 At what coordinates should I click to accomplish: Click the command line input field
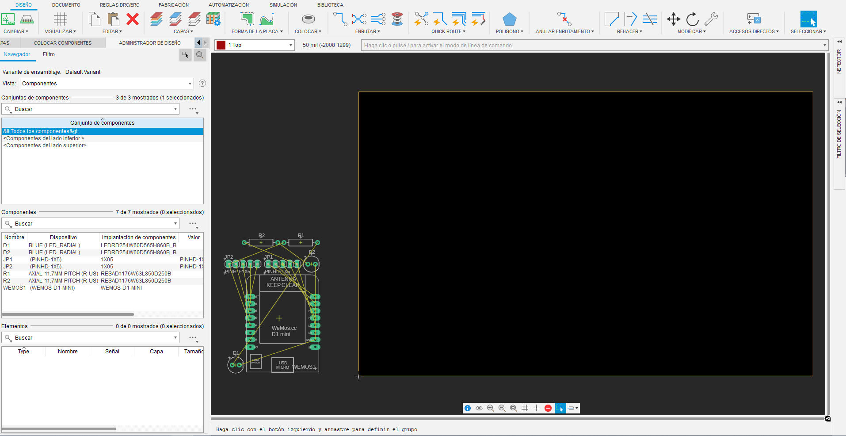click(x=530, y=45)
